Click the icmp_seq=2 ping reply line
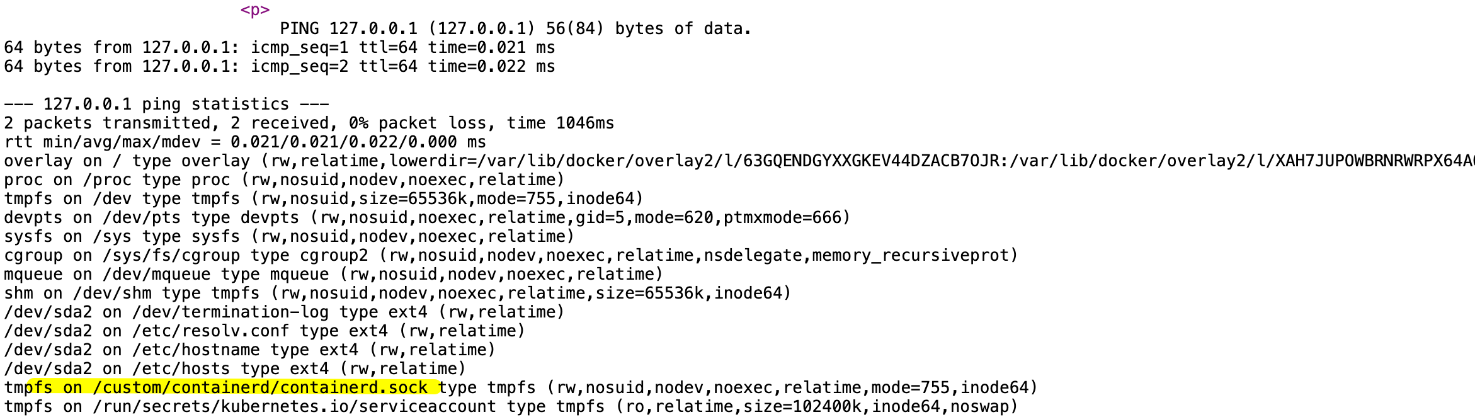Image resolution: width=1475 pixels, height=417 pixels. coord(279,67)
